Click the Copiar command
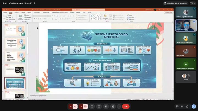 coord(9,17)
